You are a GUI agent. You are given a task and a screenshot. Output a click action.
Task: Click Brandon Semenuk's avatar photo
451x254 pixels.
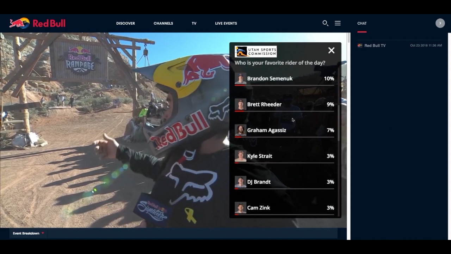241,78
